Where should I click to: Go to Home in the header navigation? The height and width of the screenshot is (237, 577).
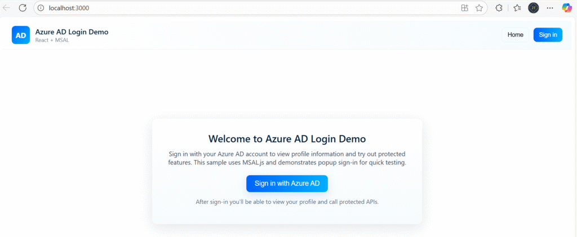pyautogui.click(x=515, y=35)
